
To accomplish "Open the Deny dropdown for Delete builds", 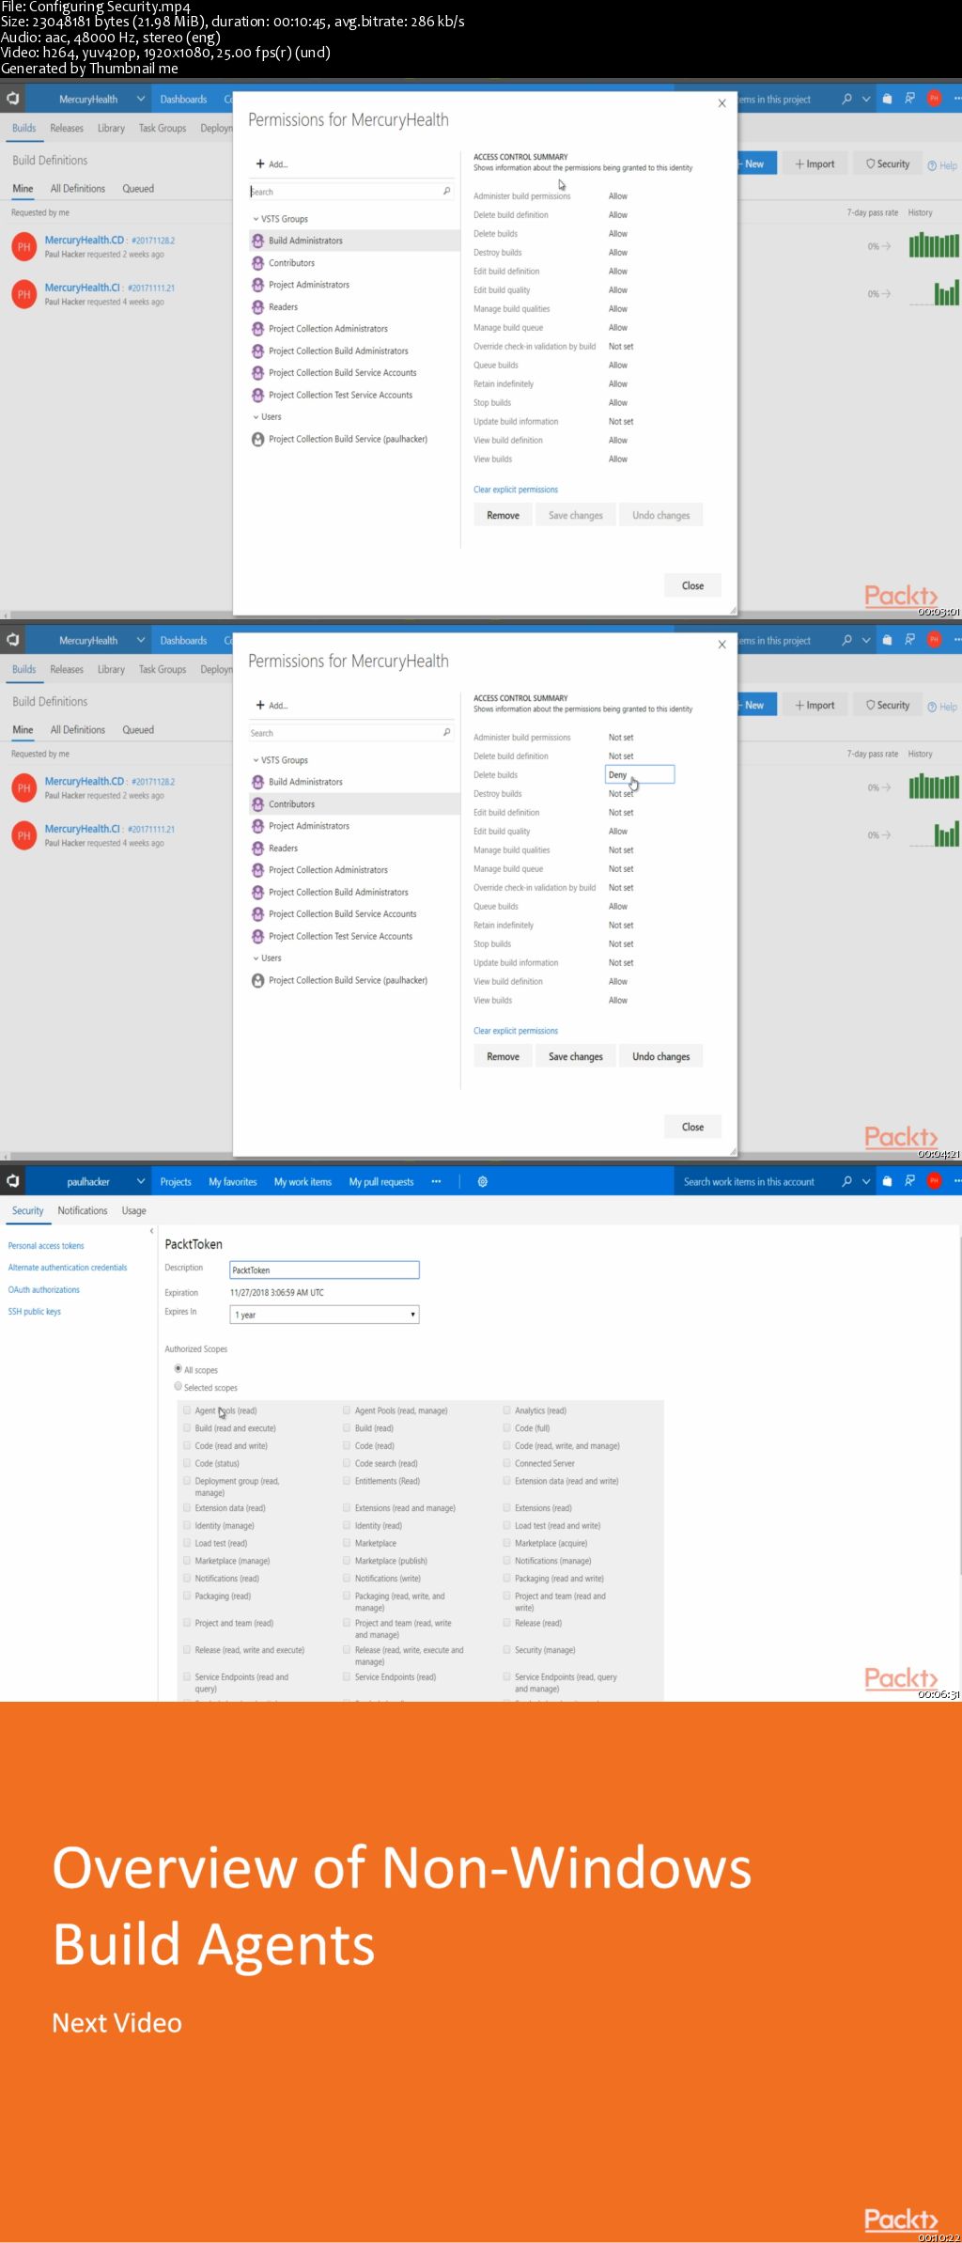I will (x=640, y=774).
